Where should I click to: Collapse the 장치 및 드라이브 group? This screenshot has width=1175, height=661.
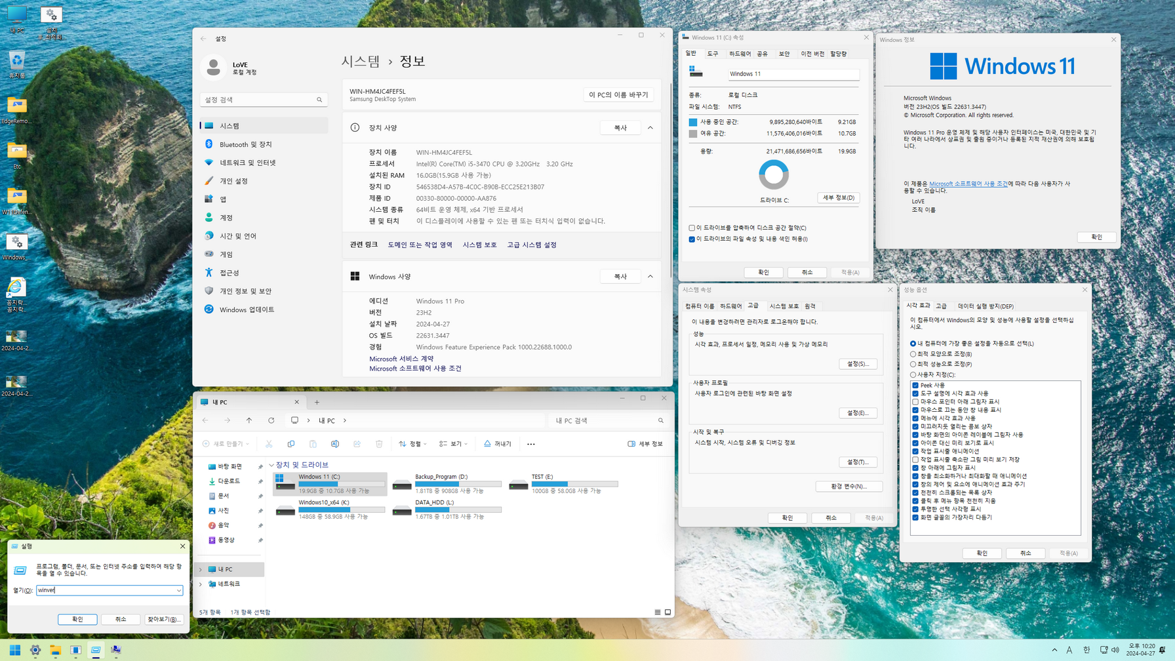coord(271,465)
